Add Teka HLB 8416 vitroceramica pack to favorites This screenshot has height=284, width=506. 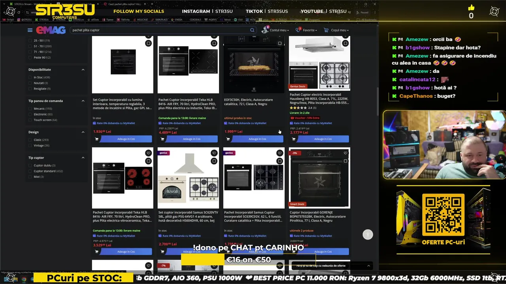coord(148,153)
